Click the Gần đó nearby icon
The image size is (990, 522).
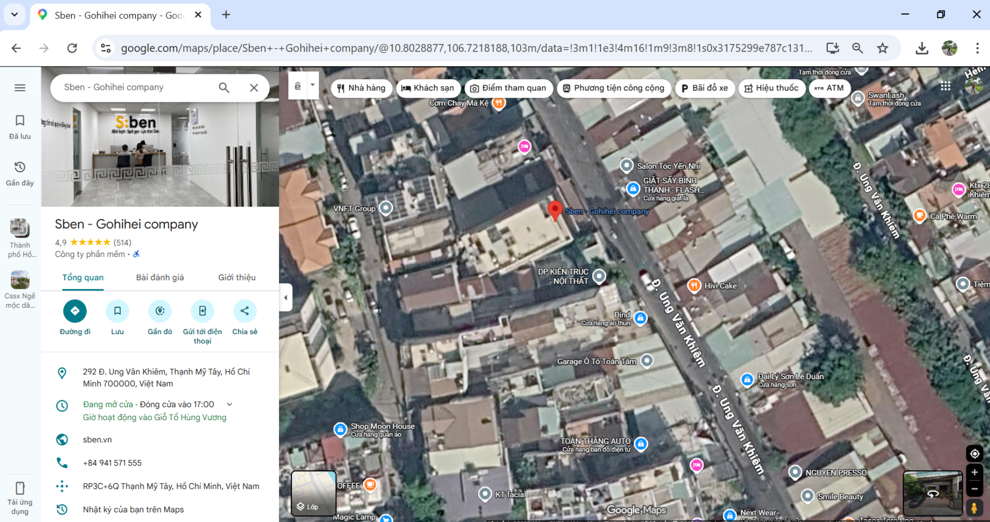(160, 311)
